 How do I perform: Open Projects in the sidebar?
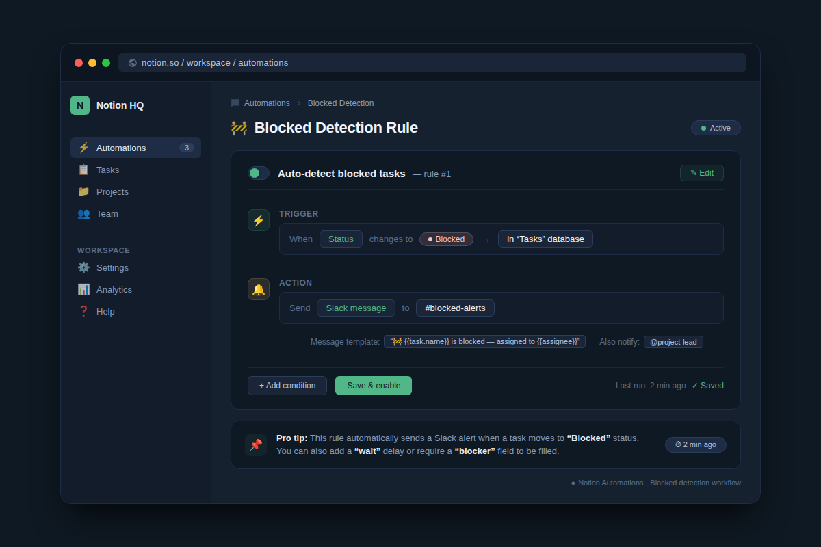pyautogui.click(x=135, y=191)
